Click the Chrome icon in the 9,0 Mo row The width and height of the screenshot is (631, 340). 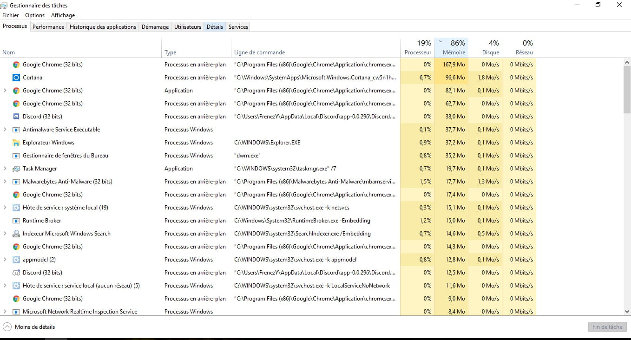16,299
